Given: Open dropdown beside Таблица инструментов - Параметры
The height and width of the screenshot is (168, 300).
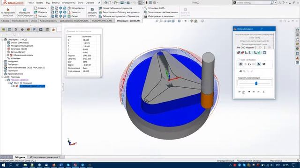Looking at the screenshot, I should point(142,16).
